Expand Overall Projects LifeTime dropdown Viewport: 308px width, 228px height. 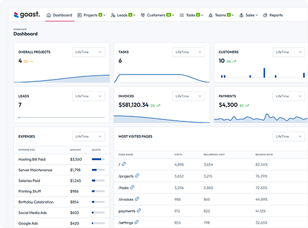89,52
